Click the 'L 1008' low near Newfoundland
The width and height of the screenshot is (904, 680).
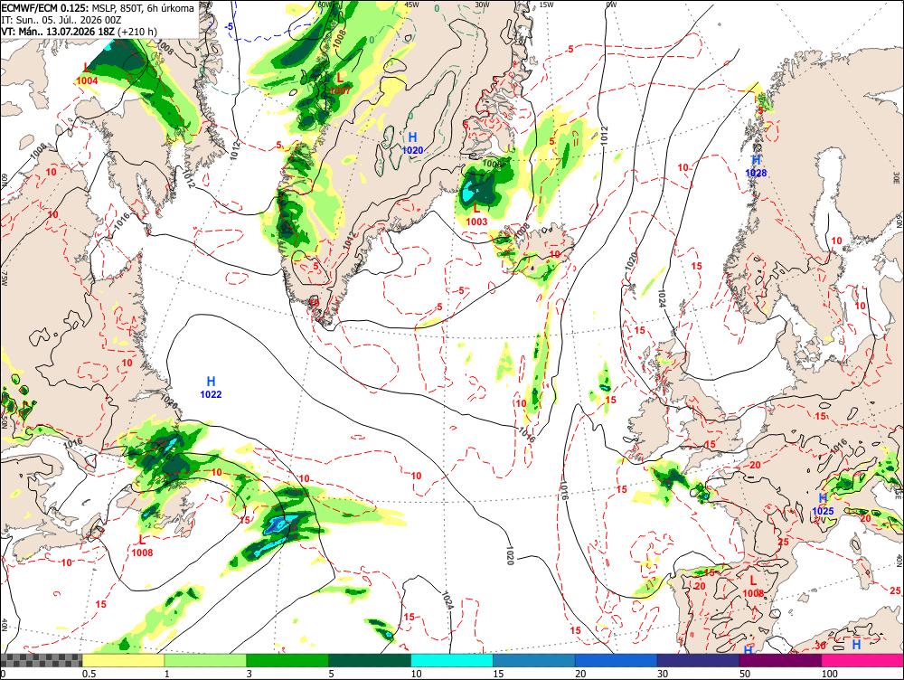point(143,546)
